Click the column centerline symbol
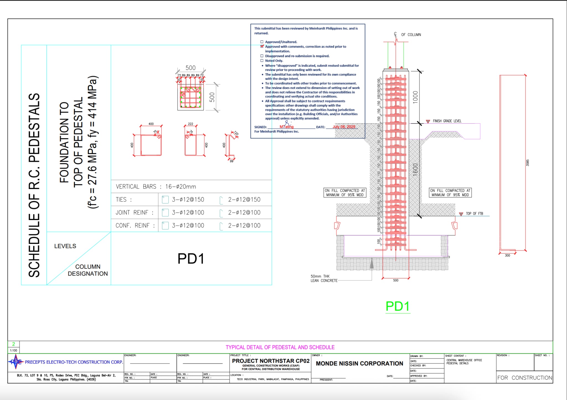This screenshot has height=400, width=567. coord(395,35)
